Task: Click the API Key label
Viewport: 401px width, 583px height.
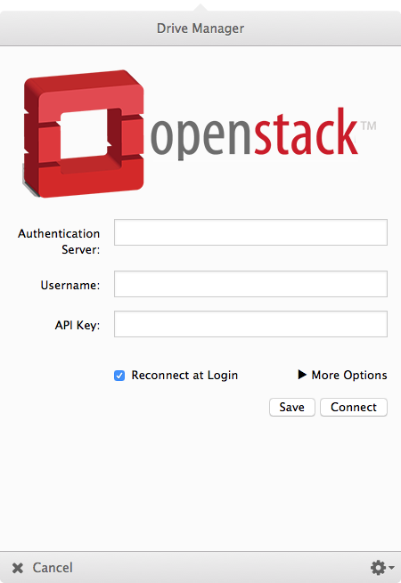Action: pos(78,326)
